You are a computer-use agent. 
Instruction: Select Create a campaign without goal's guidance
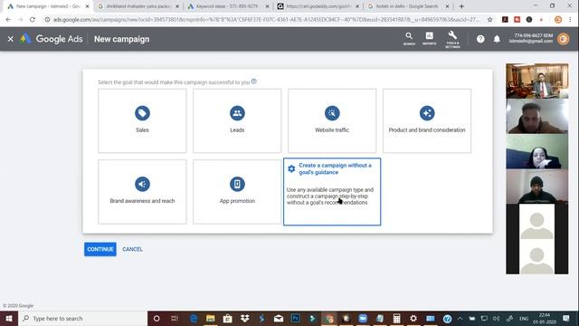click(332, 191)
